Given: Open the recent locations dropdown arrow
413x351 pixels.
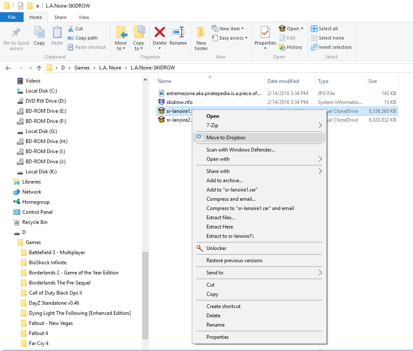Looking at the screenshot, I should (x=31, y=68).
